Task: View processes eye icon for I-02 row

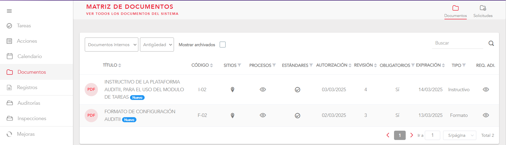Action: (x=263, y=90)
